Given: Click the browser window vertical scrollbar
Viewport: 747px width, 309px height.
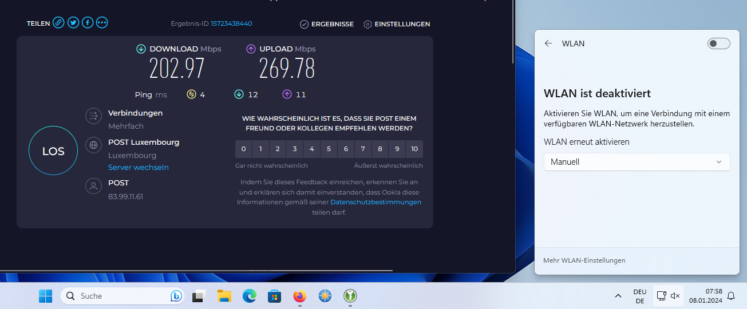Looking at the screenshot, I should point(513,31).
